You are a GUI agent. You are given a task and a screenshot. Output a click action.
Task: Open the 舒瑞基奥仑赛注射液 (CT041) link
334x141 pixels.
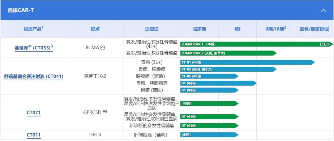(34, 76)
